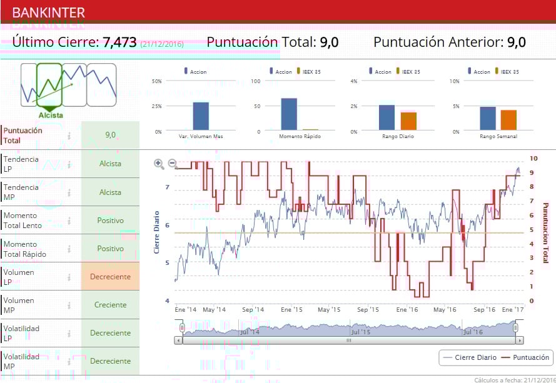This screenshot has width=556, height=383.
Task: Open info icon for Volumen LP row
Action: click(69, 277)
